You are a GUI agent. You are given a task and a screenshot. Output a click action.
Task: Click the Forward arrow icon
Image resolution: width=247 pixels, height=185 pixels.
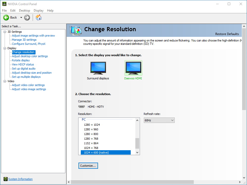pos(27,18)
